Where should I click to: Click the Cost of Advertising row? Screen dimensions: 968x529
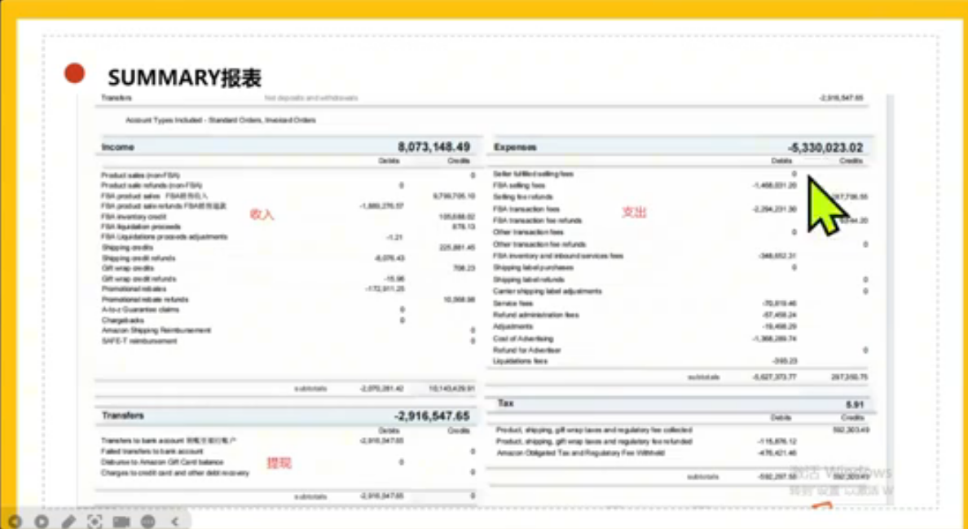(523, 338)
